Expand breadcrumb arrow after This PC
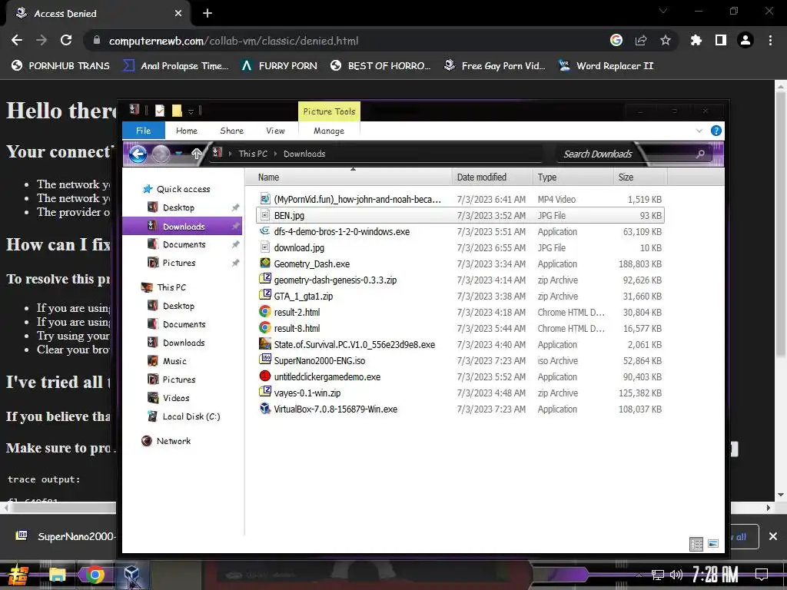Screen dimensions: 787x590 tap(275, 154)
